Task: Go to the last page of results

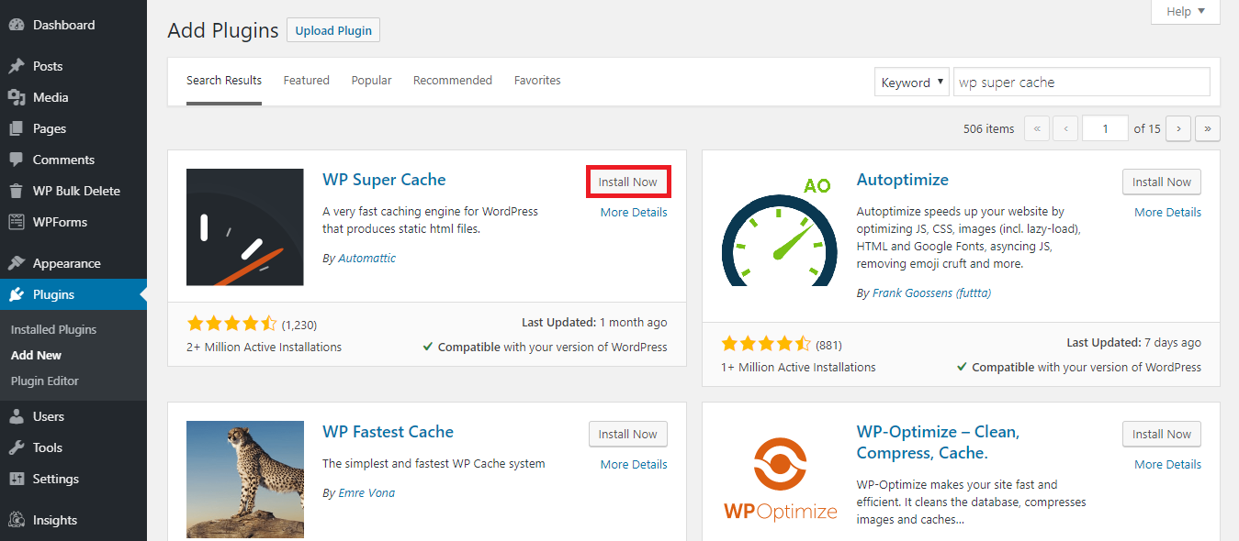Action: pos(1207,128)
